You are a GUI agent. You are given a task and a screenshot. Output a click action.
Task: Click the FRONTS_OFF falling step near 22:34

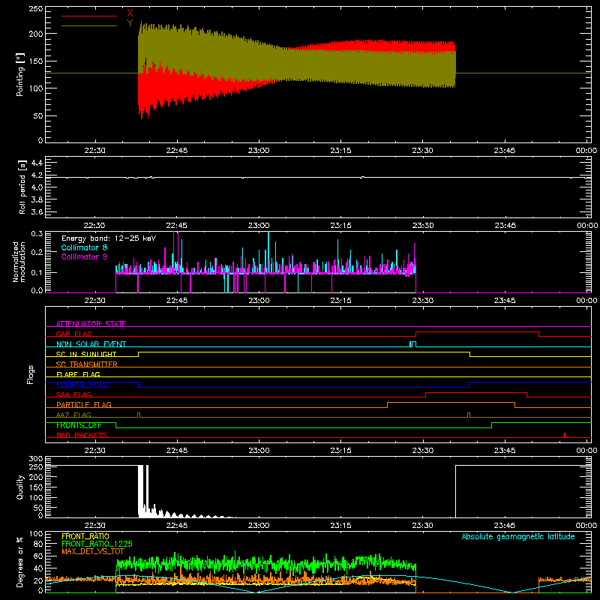coord(116,425)
